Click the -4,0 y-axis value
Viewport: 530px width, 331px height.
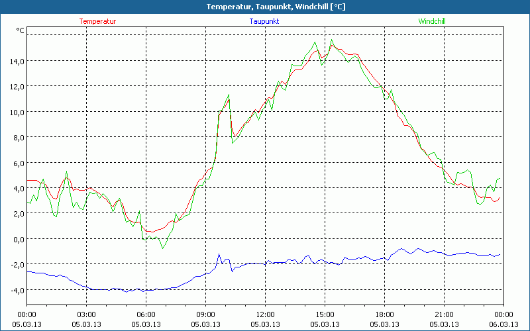[18, 291]
